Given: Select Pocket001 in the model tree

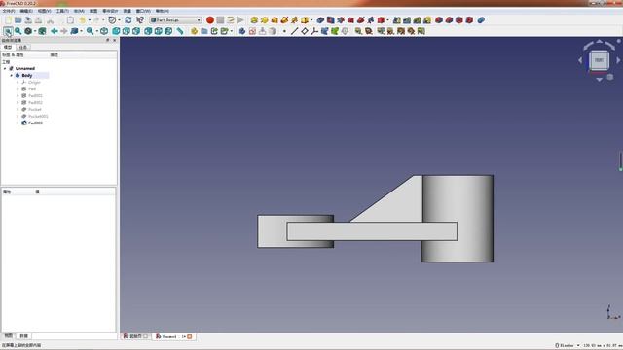Looking at the screenshot, I should [x=38, y=117].
